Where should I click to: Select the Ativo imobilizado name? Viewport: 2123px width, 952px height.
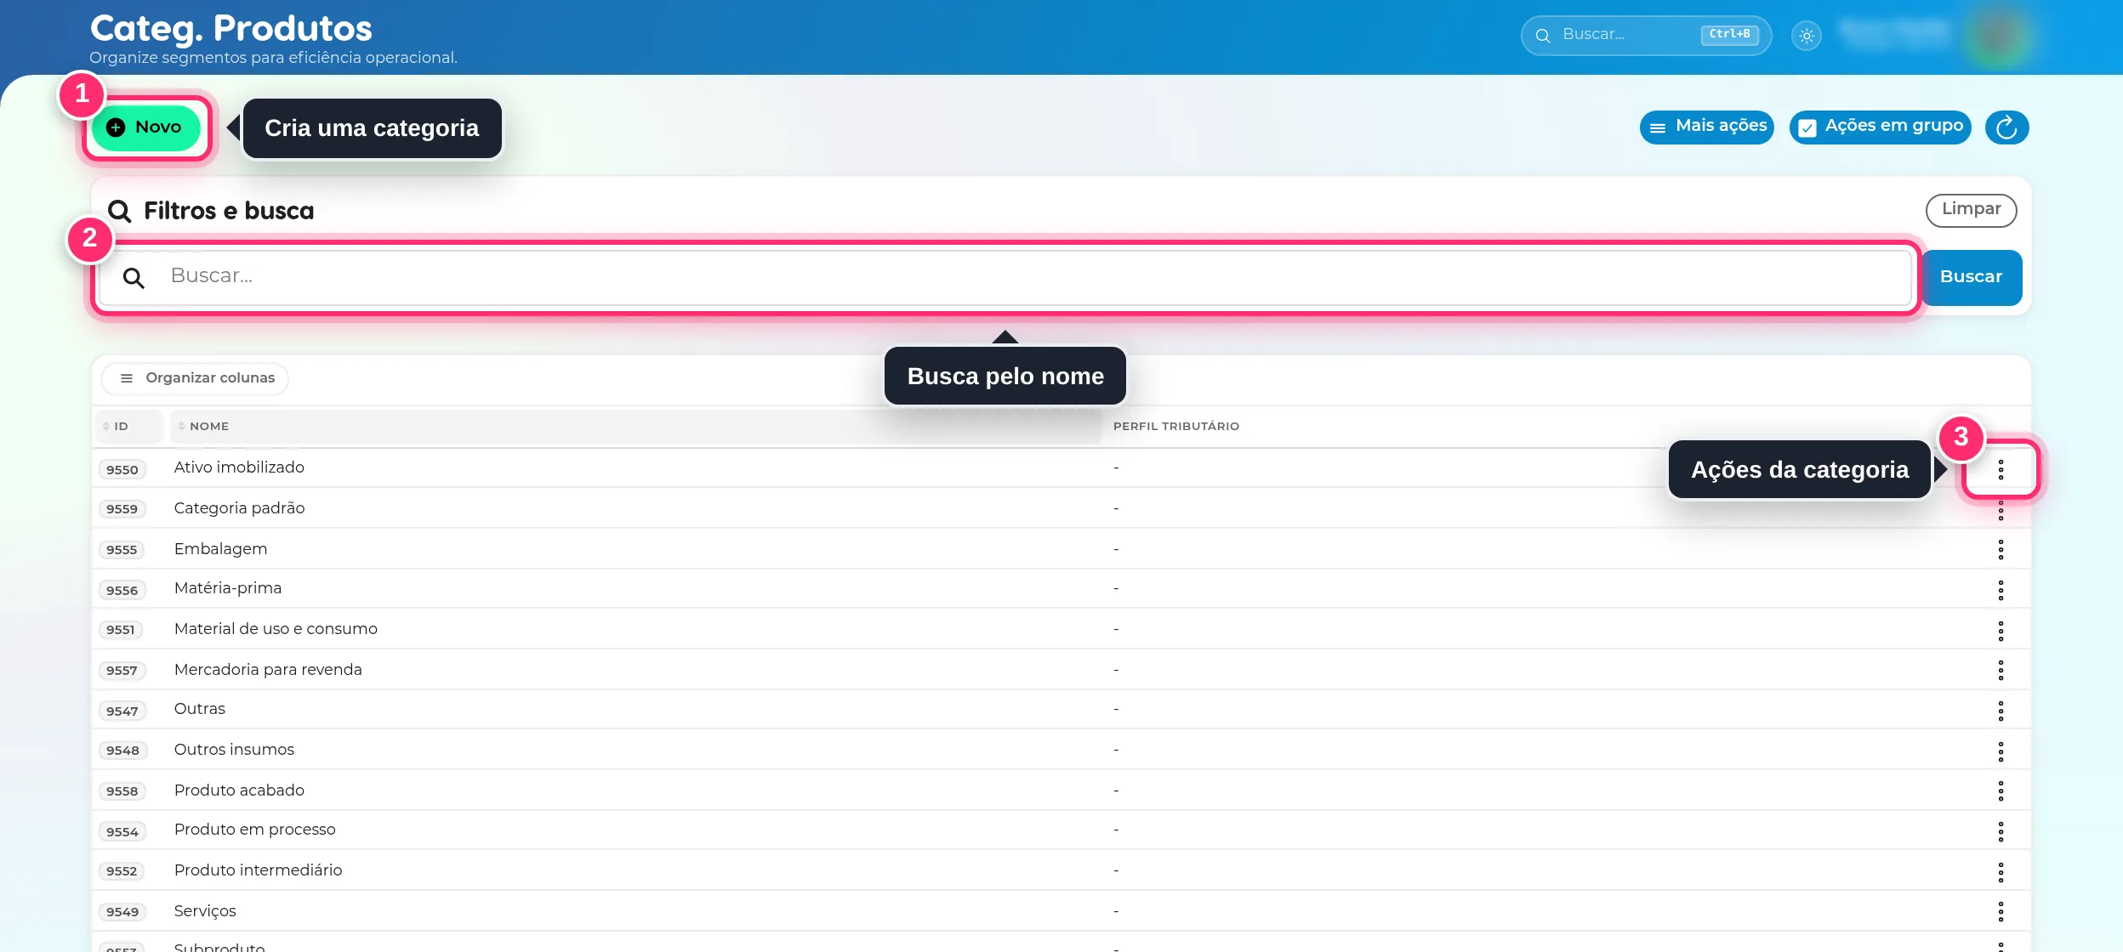[239, 467]
